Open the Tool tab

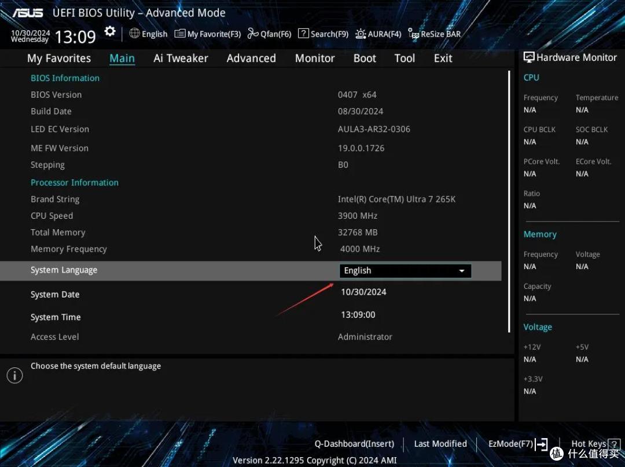405,58
